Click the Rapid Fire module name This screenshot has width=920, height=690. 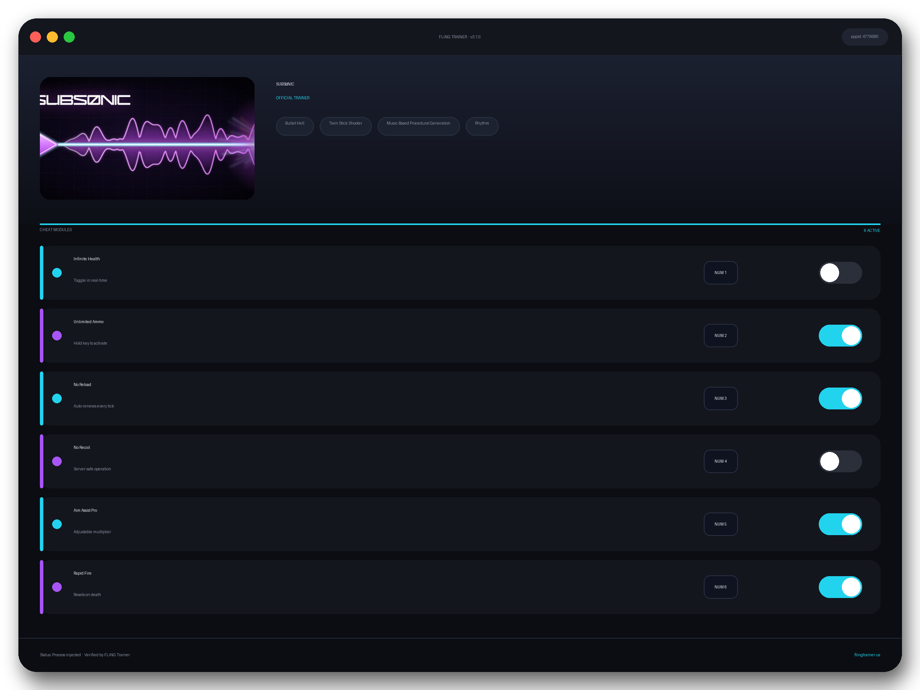pos(82,573)
